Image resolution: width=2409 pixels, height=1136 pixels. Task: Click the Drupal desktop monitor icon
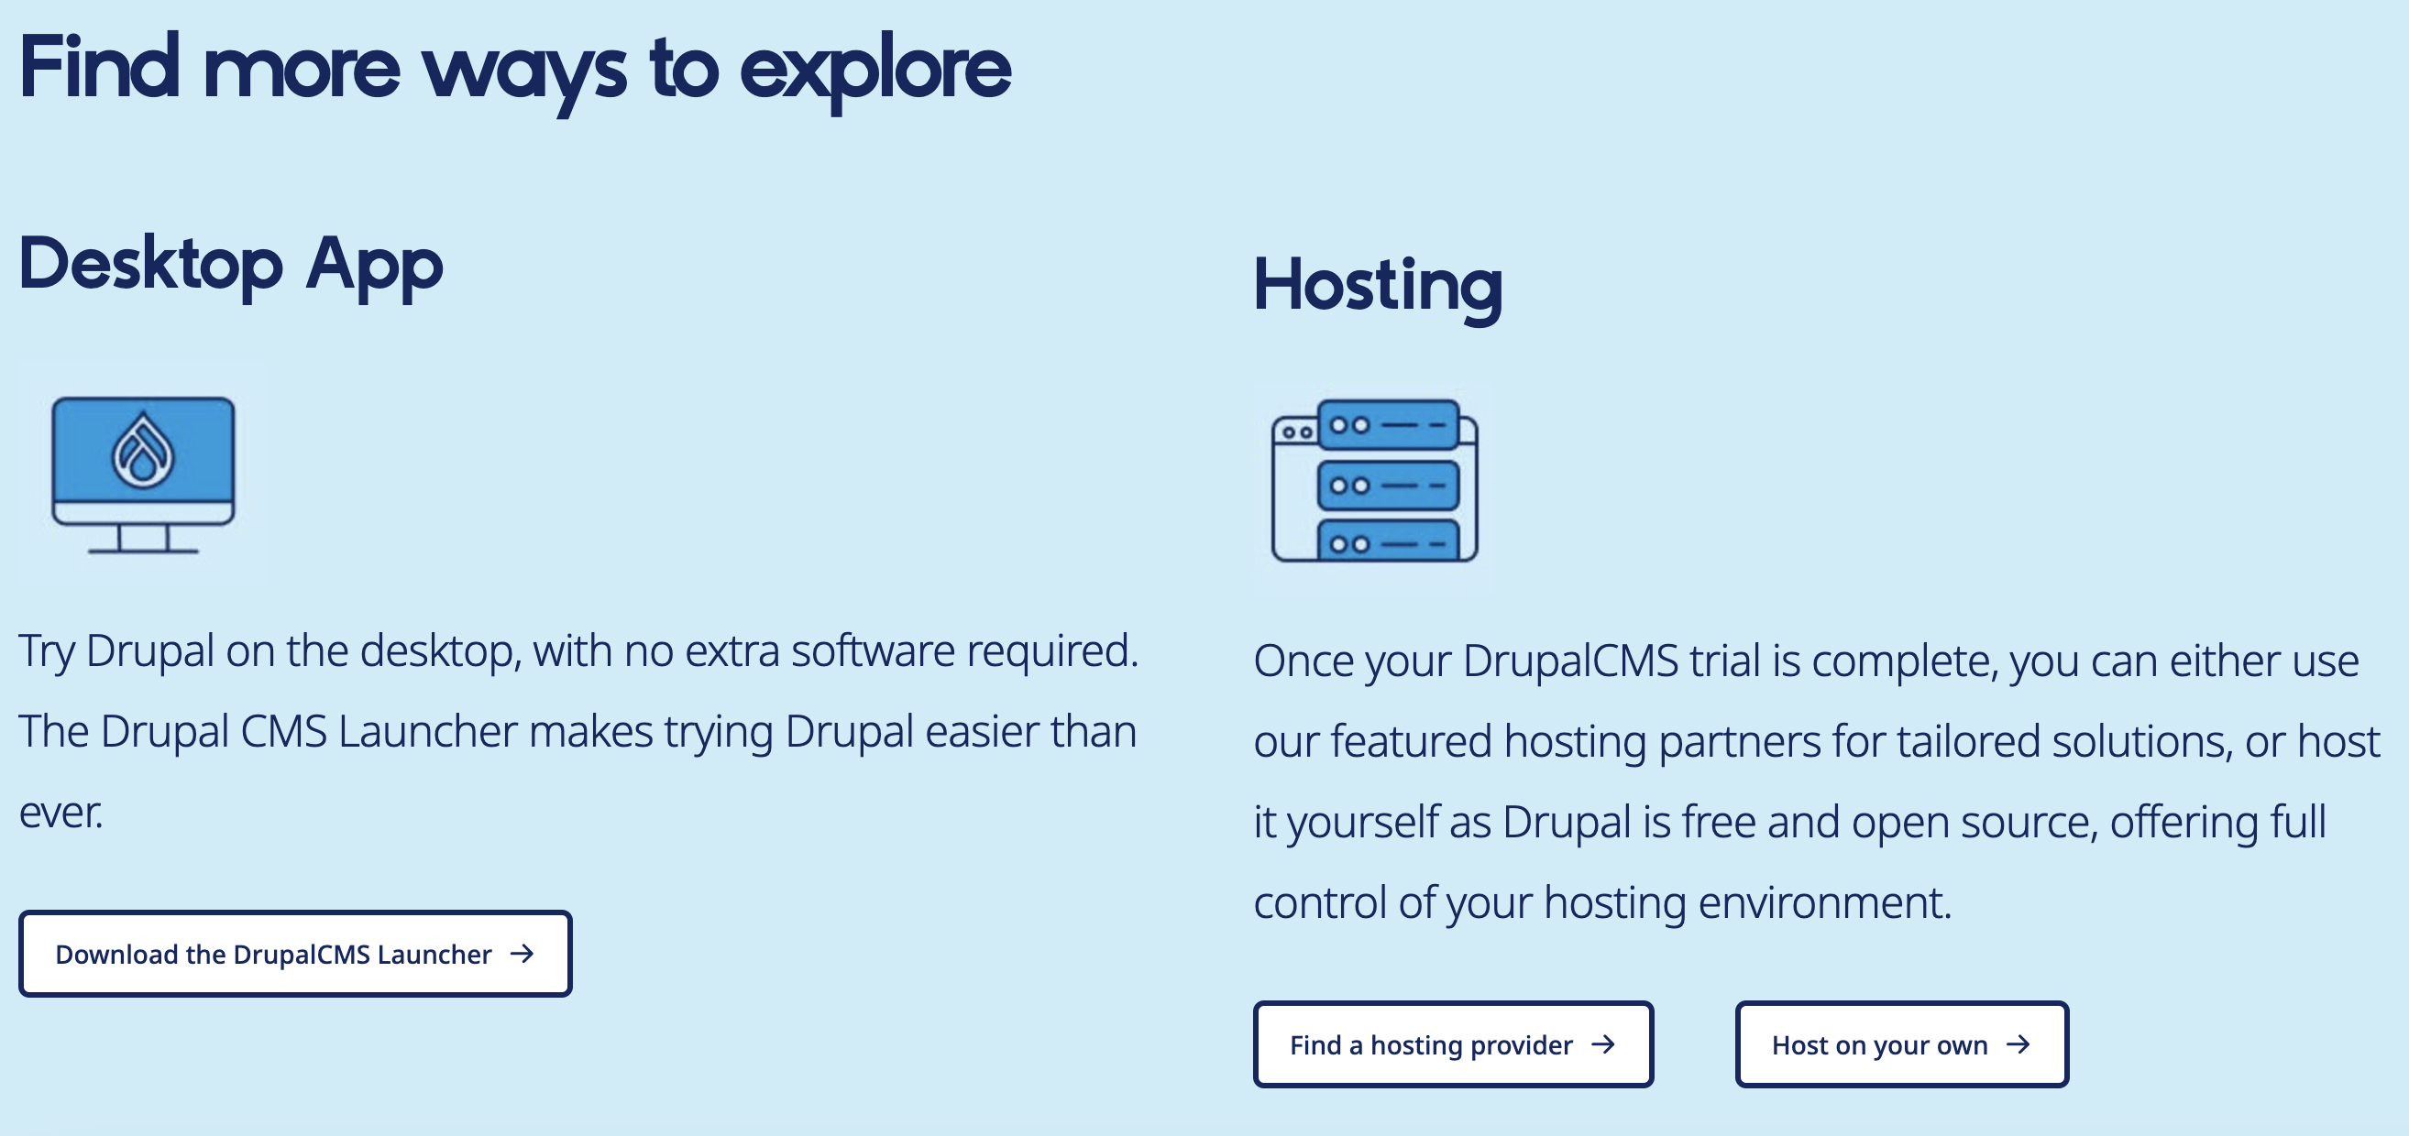coord(143,474)
